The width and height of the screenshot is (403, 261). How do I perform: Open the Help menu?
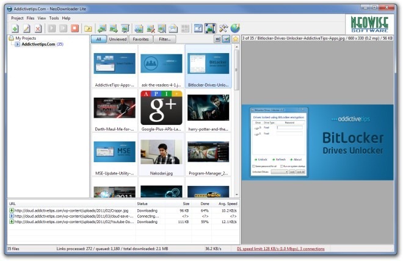tap(66, 18)
